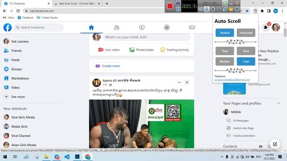Open the recorder's drawing pen tool

225,9
